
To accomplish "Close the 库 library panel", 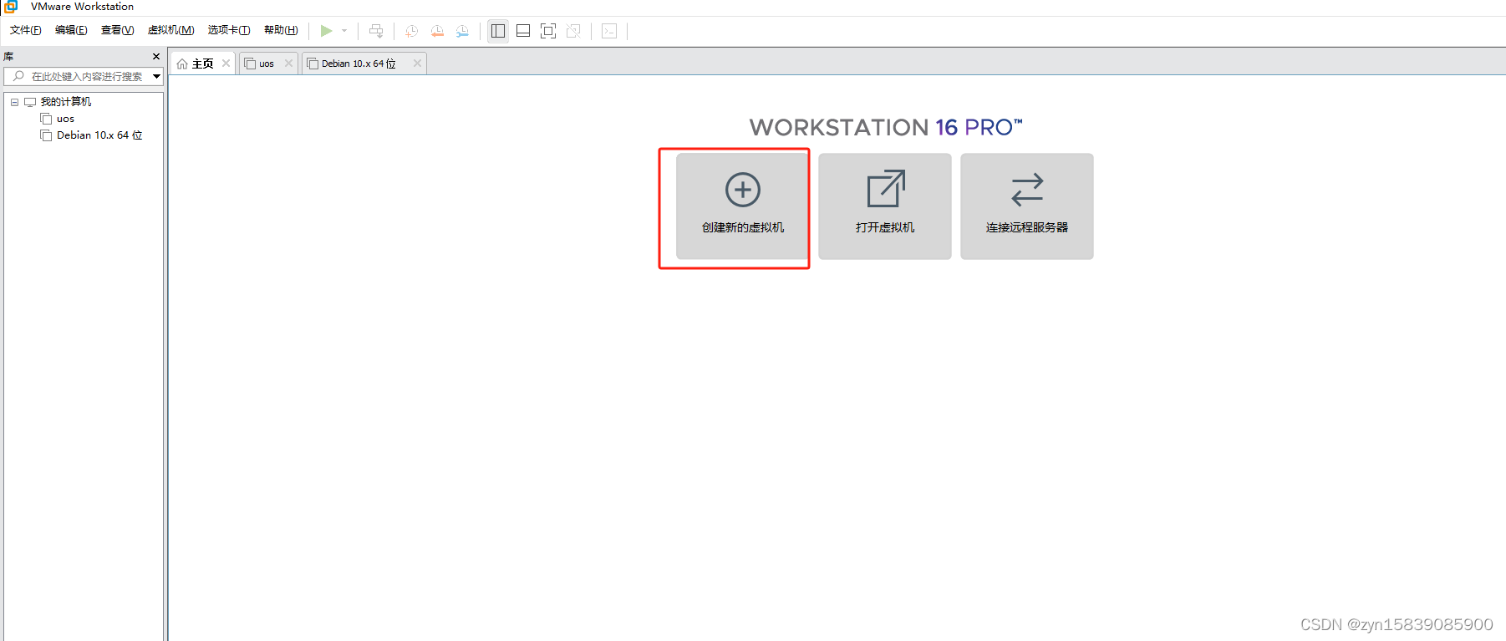I will 156,56.
